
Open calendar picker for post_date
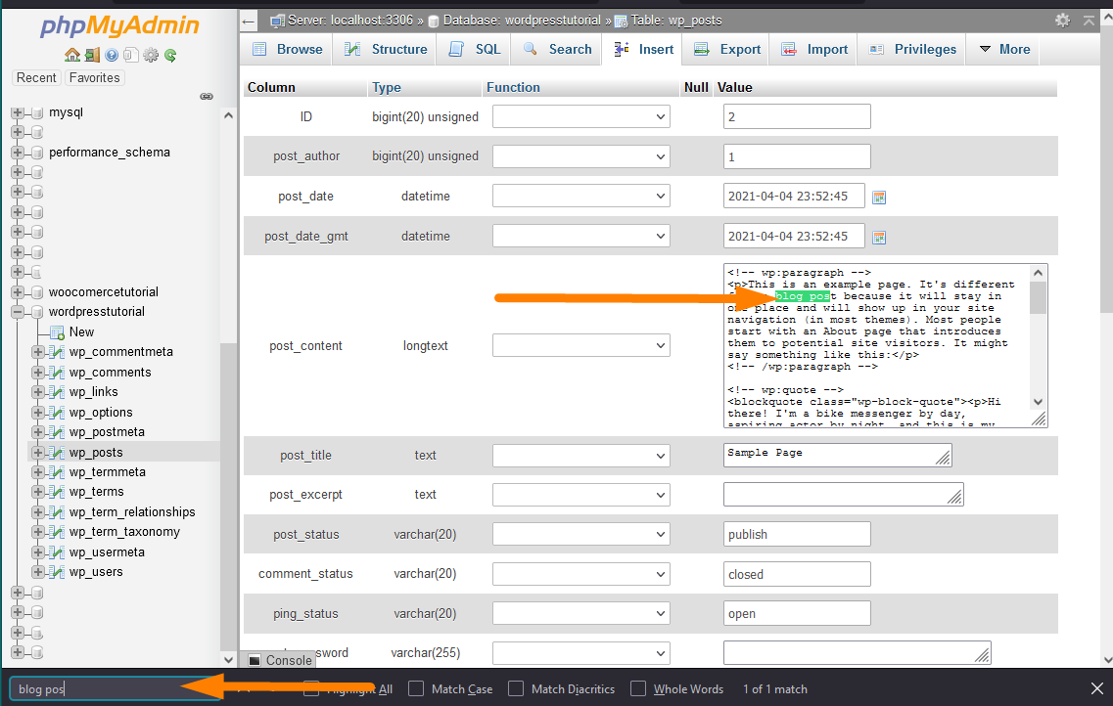point(879,198)
